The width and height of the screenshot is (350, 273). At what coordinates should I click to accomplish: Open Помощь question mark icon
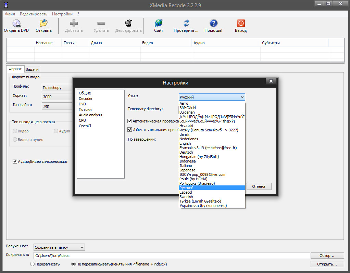point(213,23)
